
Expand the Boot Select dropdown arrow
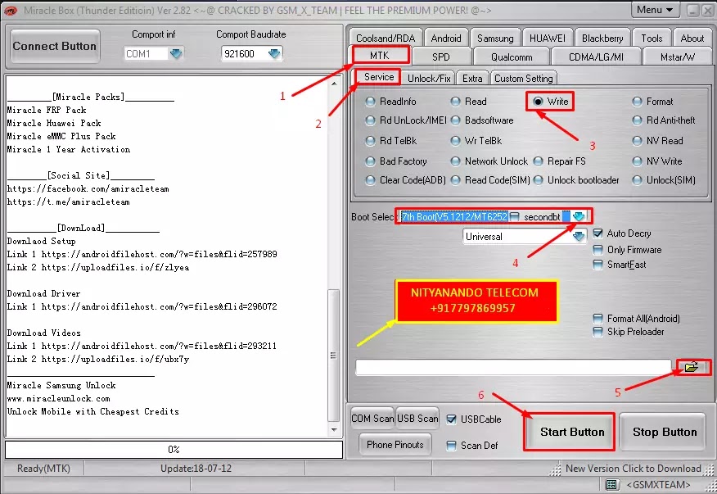[x=579, y=216]
